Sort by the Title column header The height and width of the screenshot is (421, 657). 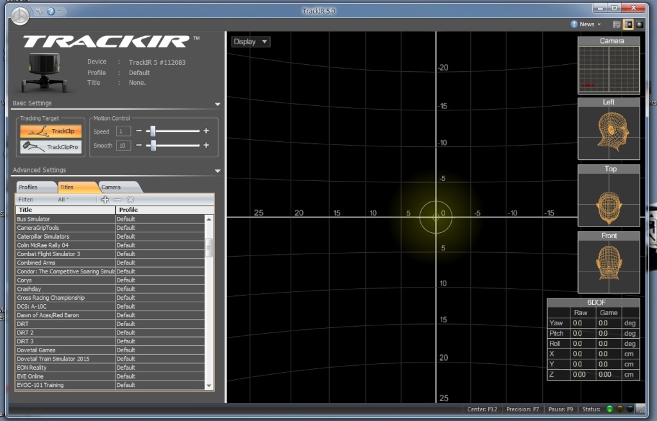click(x=66, y=210)
